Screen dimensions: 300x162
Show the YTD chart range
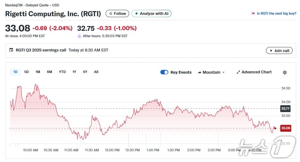coord(62,72)
